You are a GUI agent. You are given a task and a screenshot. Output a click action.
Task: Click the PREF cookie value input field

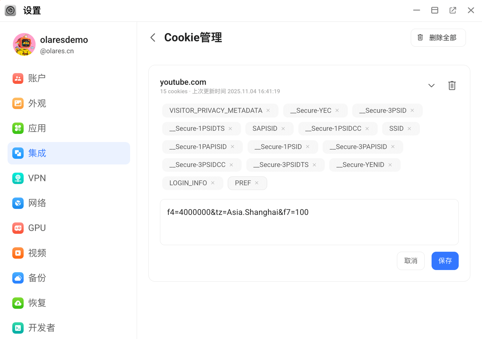309,222
